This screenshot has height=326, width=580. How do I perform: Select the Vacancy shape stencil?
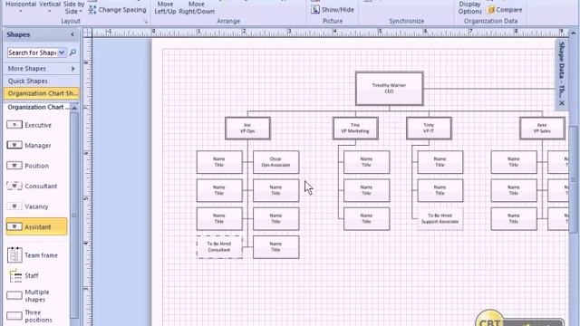[28, 206]
